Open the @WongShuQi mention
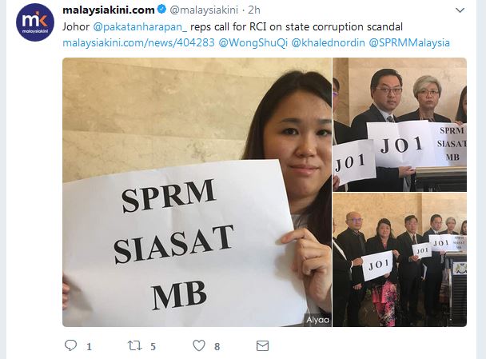486x359 pixels. click(253, 43)
